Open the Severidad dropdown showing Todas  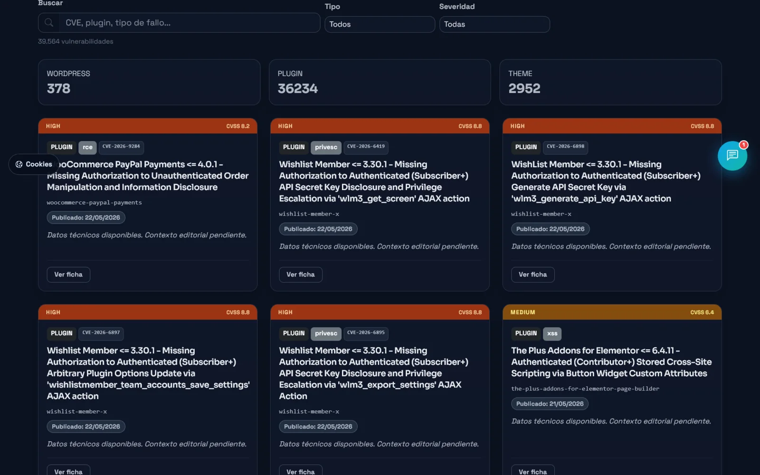[x=494, y=24]
